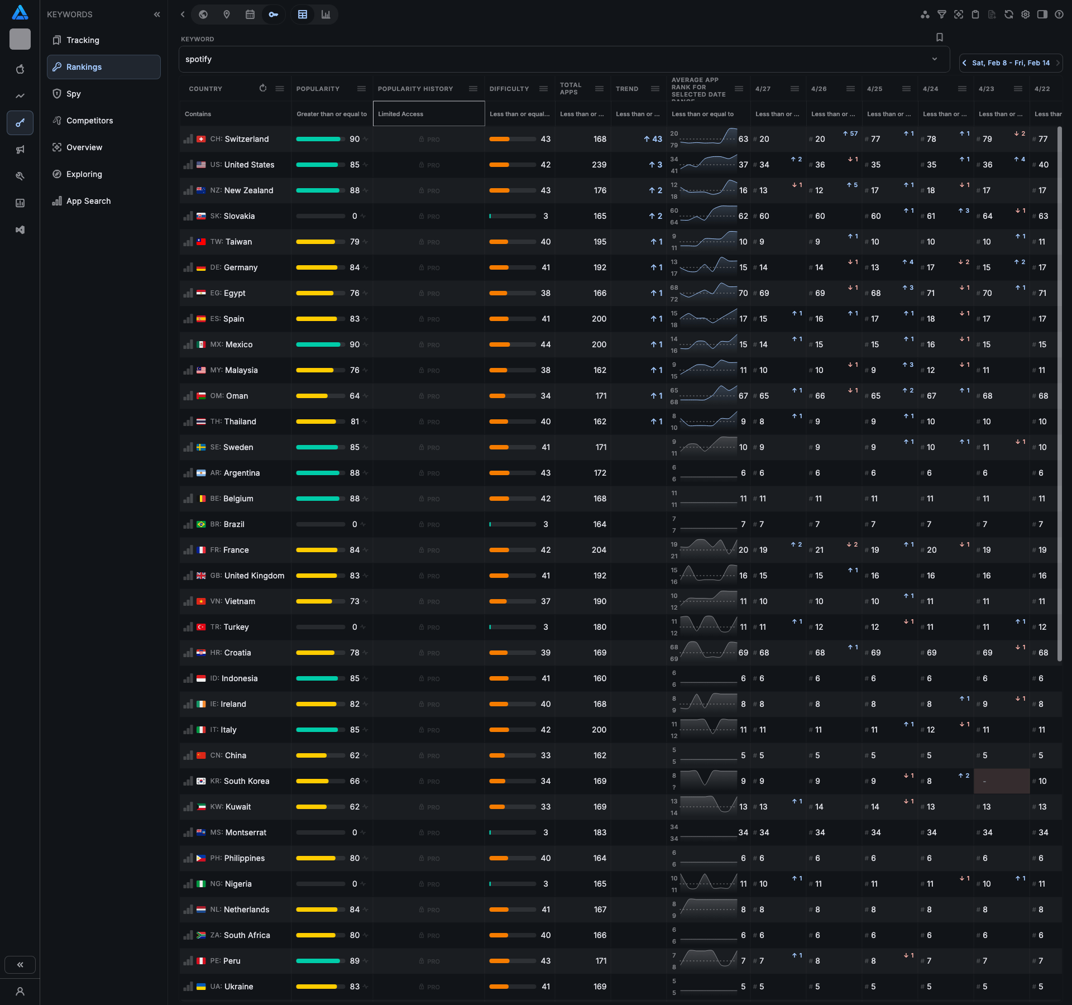
Task: Click the filter funnel icon
Action: click(942, 15)
